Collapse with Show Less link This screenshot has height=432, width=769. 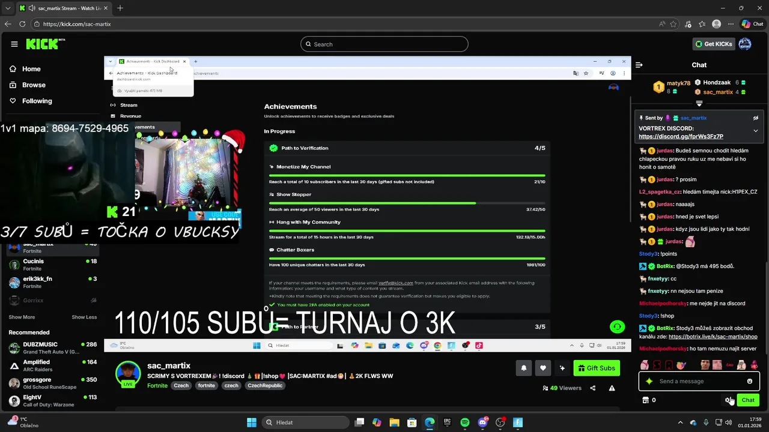coord(84,317)
